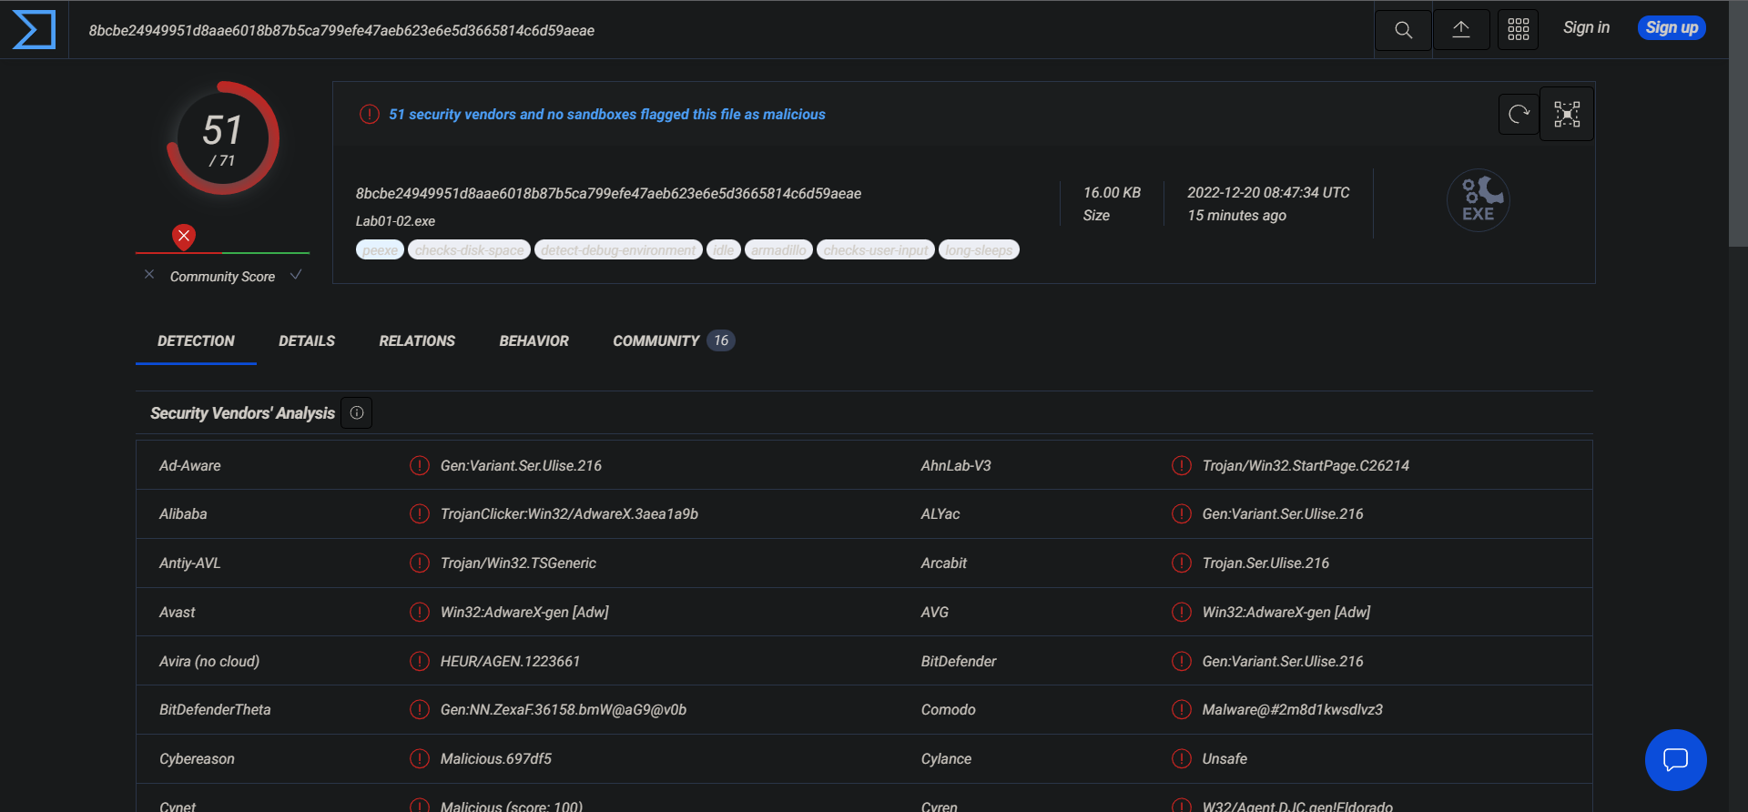
Task: Click the Lab01-02.exe file name
Action: pos(395,221)
